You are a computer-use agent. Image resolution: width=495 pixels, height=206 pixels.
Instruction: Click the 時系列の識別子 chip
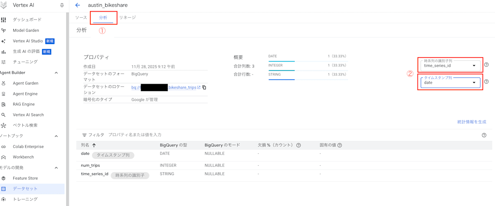[130, 175]
